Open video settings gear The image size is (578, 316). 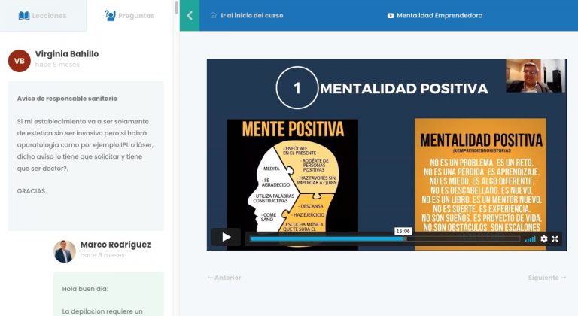click(x=544, y=239)
